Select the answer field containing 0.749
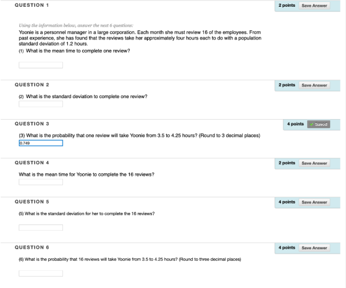Viewport: 346px width, 288px height. pos(41,143)
